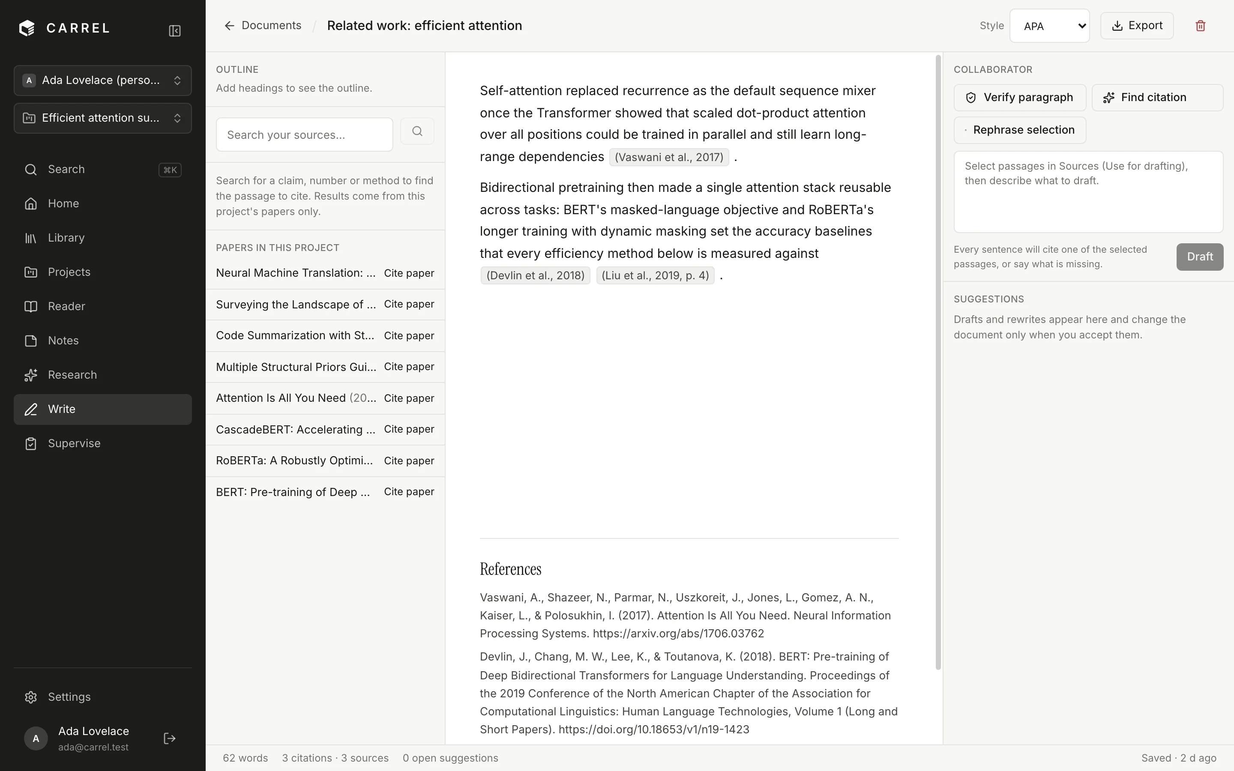This screenshot has width=1234, height=771.
Task: Click Verify paragraph button
Action: click(x=1020, y=97)
